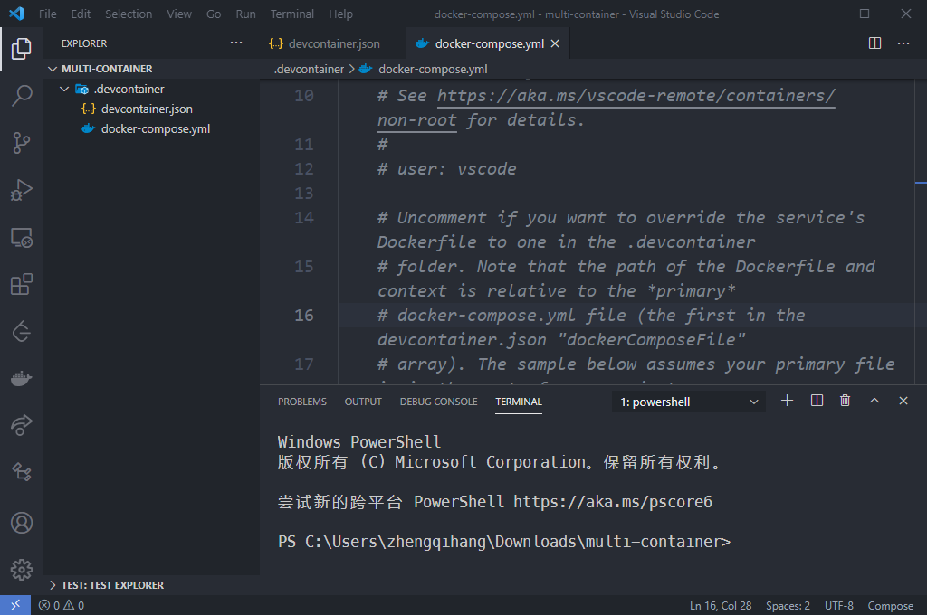Screen dimensions: 927x615
Task: Kill terminal with the trash icon
Action: click(845, 401)
